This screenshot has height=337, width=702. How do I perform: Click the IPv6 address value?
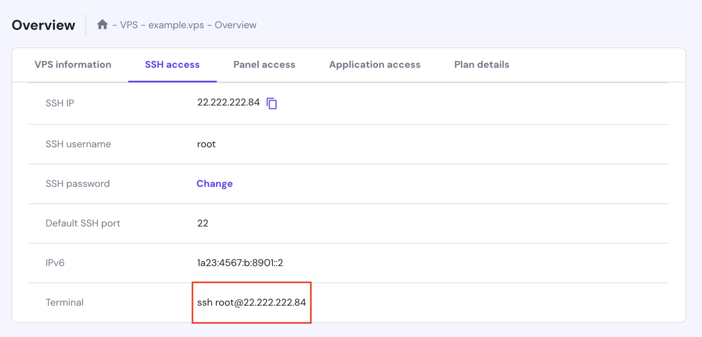[240, 263]
